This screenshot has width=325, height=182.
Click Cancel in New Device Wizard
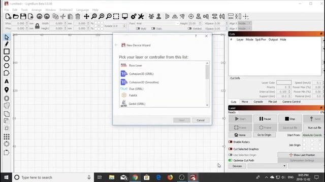[201, 120]
